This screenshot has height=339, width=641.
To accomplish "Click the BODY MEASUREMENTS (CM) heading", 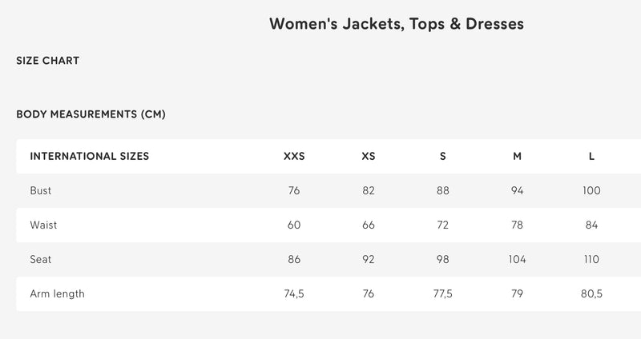I will click(x=91, y=114).
